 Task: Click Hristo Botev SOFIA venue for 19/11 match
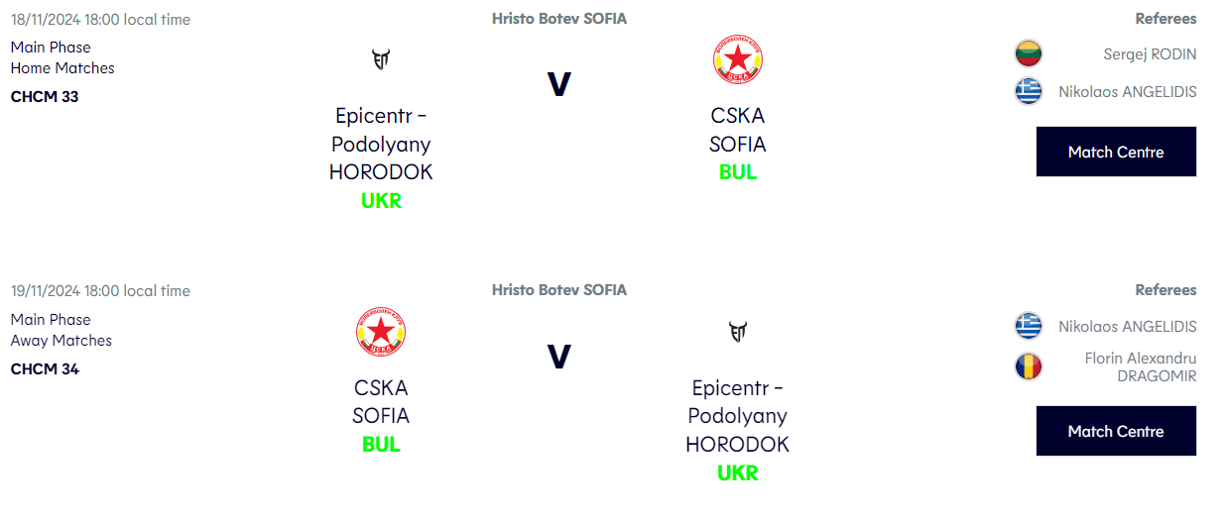click(559, 290)
